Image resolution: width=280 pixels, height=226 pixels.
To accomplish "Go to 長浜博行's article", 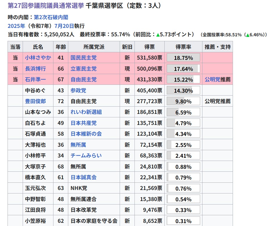I will tap(35, 69).
